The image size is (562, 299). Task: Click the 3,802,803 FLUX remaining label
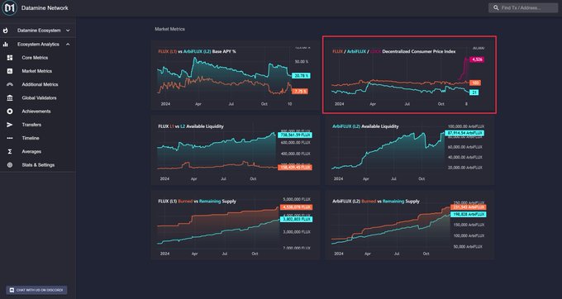point(296,219)
